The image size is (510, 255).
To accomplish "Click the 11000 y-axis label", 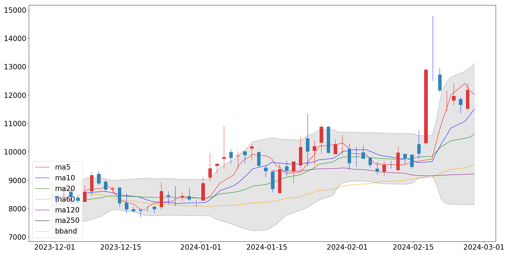I will pyautogui.click(x=15, y=124).
